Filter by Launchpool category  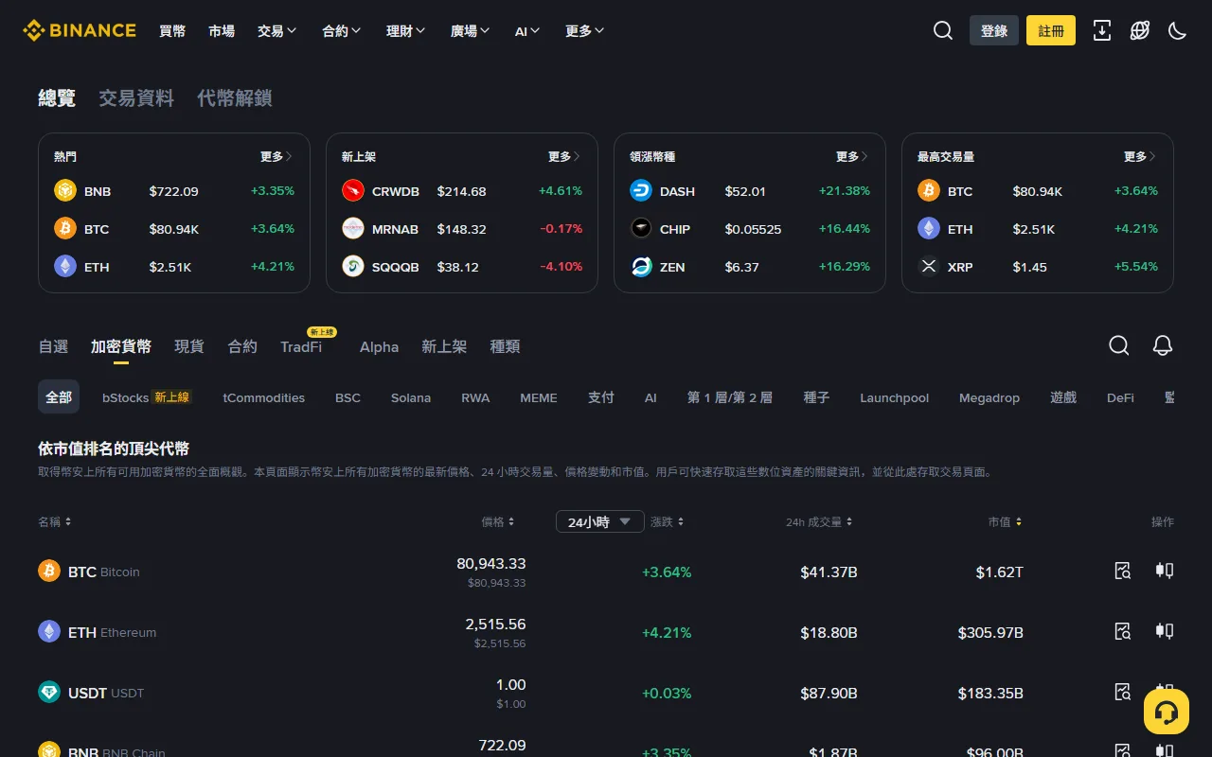coord(894,397)
